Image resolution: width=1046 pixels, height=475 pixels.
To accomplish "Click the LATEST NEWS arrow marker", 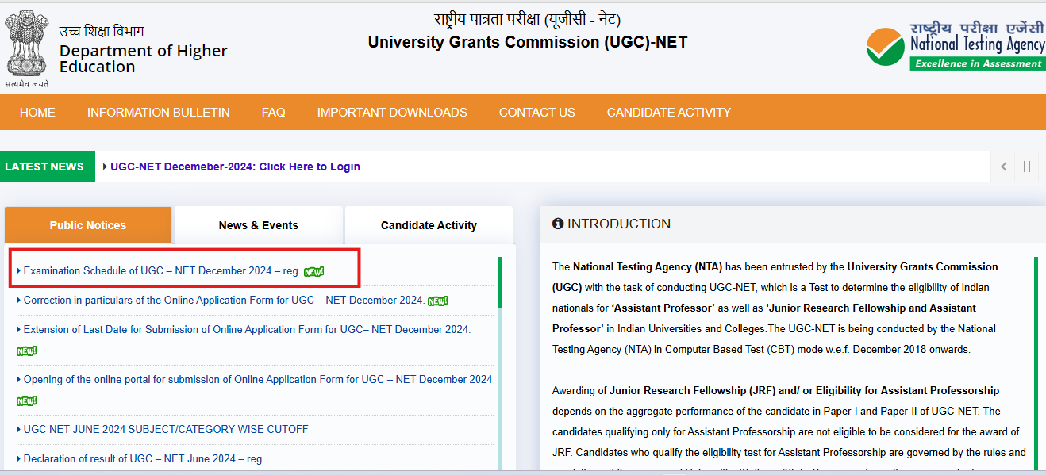I will pyautogui.click(x=106, y=167).
